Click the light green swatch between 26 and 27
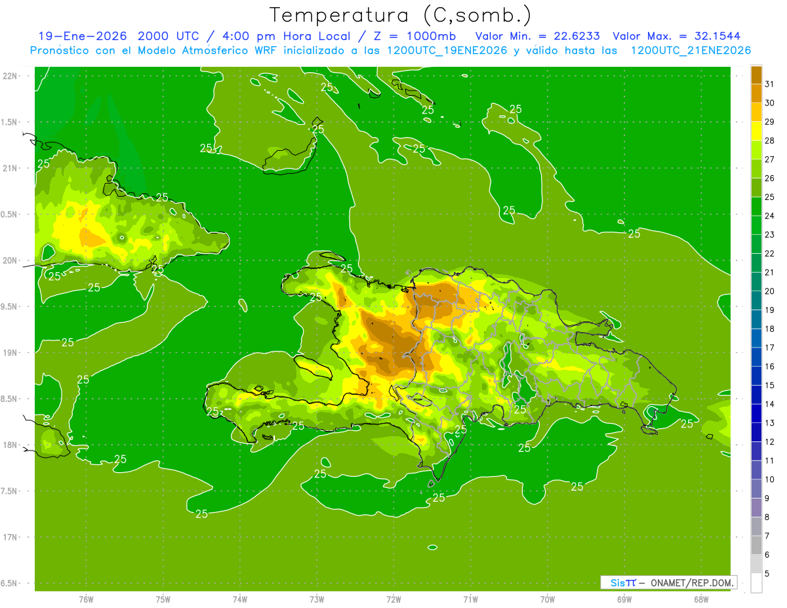 pos(756,169)
